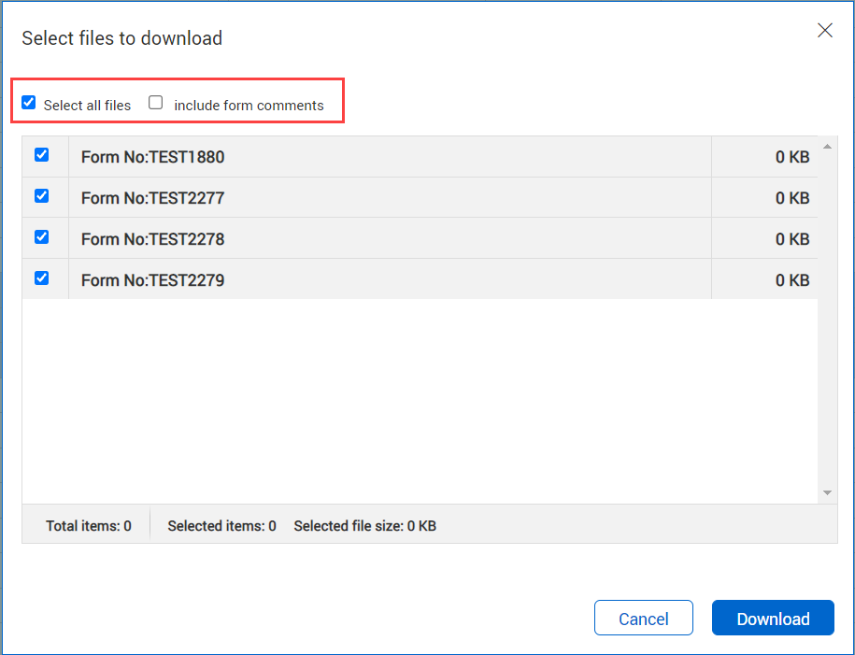Uncheck the Form No:TEST2279 checkbox
This screenshot has width=855, height=655.
click(x=42, y=278)
